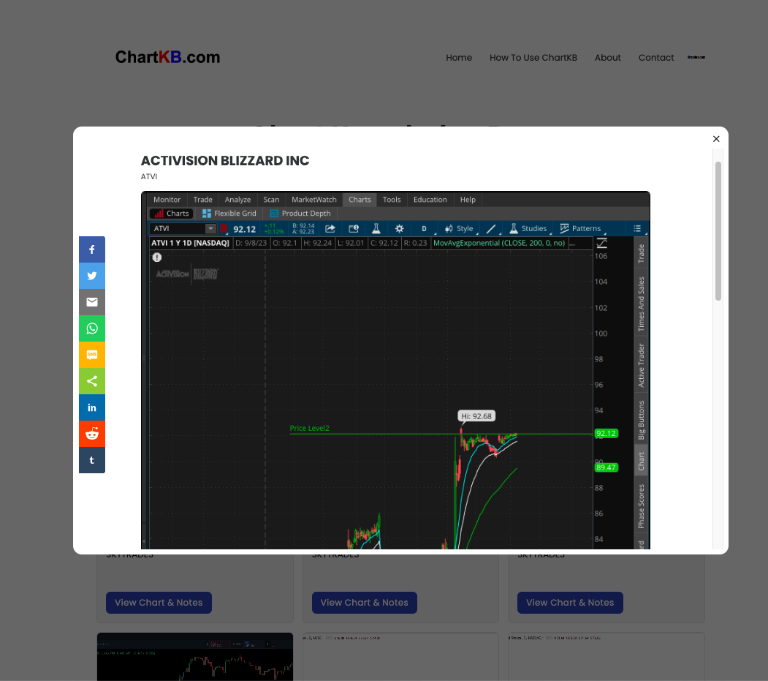Click the ChartKB.com logo
The width and height of the screenshot is (768, 681).
coord(167,57)
